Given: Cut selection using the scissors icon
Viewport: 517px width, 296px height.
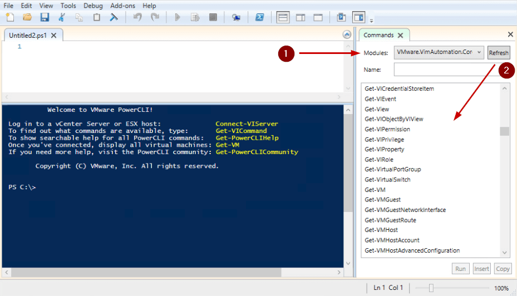Looking at the screenshot, I should coord(62,17).
